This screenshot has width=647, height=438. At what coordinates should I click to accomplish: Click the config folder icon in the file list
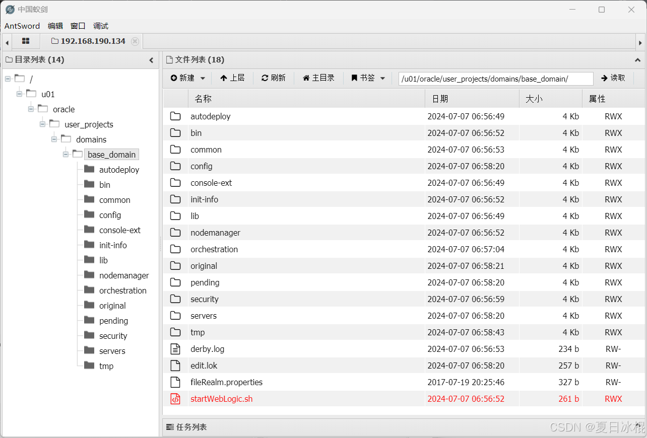pyautogui.click(x=175, y=166)
